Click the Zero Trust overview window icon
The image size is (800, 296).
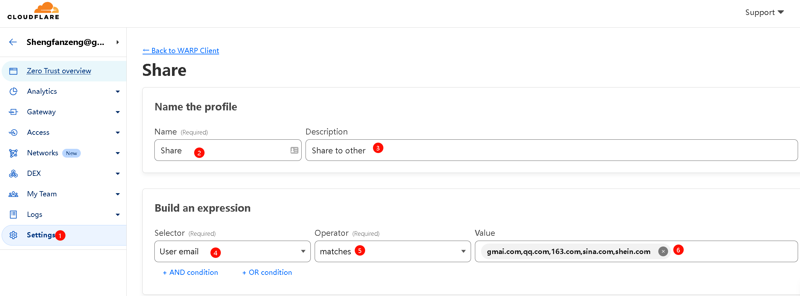13,71
